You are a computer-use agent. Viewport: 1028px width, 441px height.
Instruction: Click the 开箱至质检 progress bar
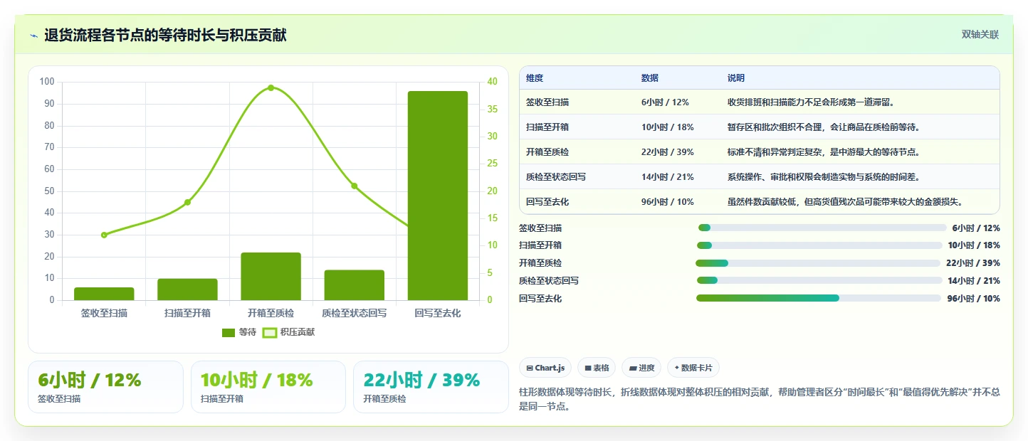[819, 263]
